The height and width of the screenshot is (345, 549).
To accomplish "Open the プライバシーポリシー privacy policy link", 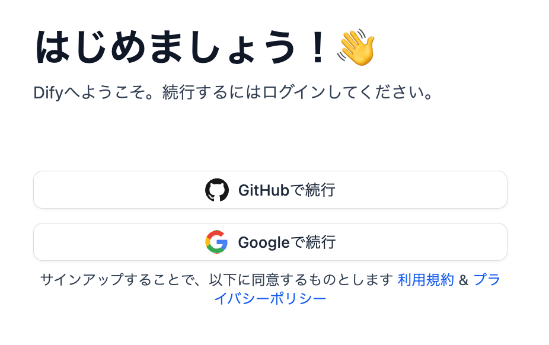I will 270,298.
